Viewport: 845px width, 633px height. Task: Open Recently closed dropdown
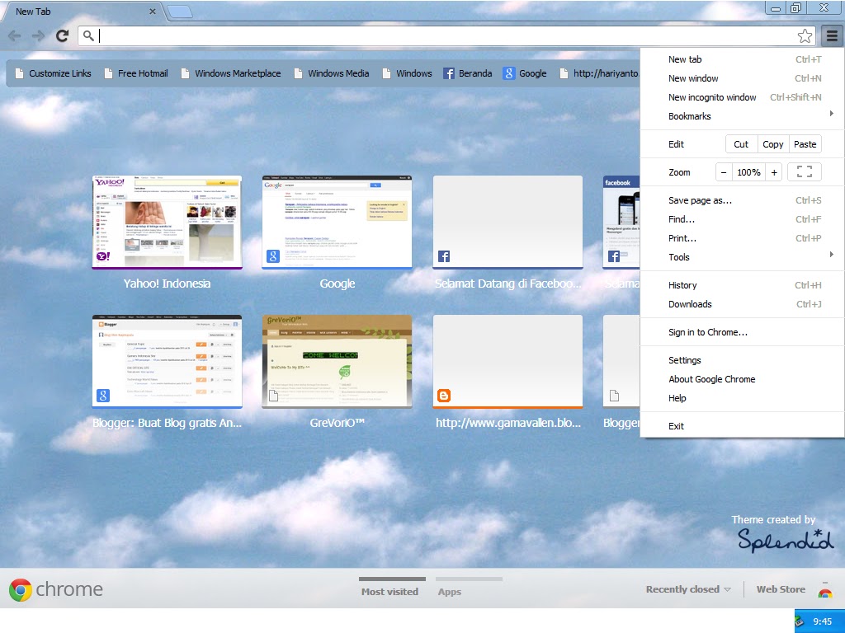coord(688,589)
